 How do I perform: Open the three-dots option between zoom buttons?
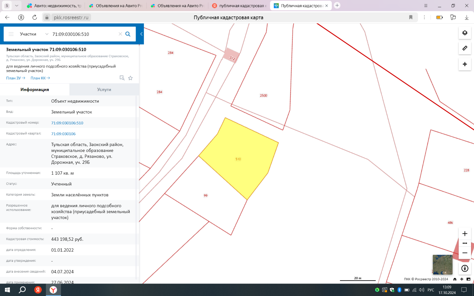pyautogui.click(x=465, y=243)
